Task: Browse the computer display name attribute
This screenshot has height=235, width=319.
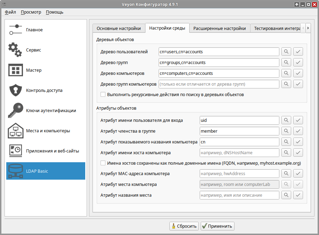Action: [x=286, y=142]
